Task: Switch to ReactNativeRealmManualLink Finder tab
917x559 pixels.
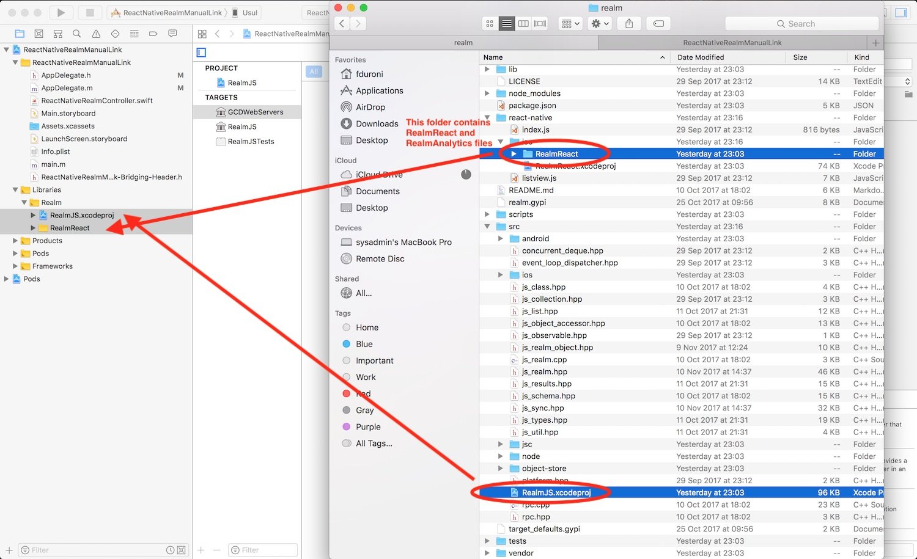Action: point(732,43)
